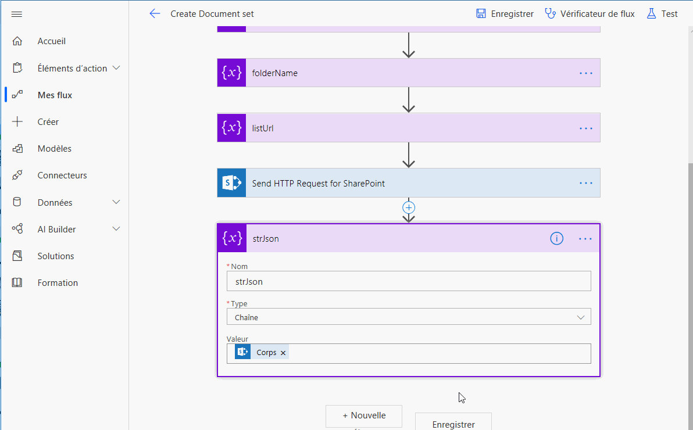Click the strJson variable icon
The width and height of the screenshot is (693, 430).
[232, 238]
